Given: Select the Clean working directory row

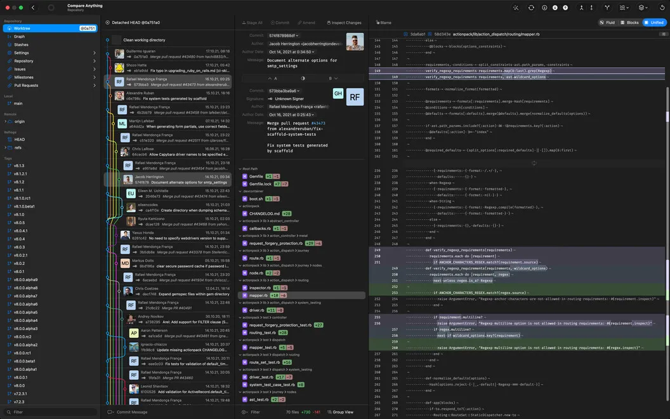Looking at the screenshot, I should click(168, 40).
